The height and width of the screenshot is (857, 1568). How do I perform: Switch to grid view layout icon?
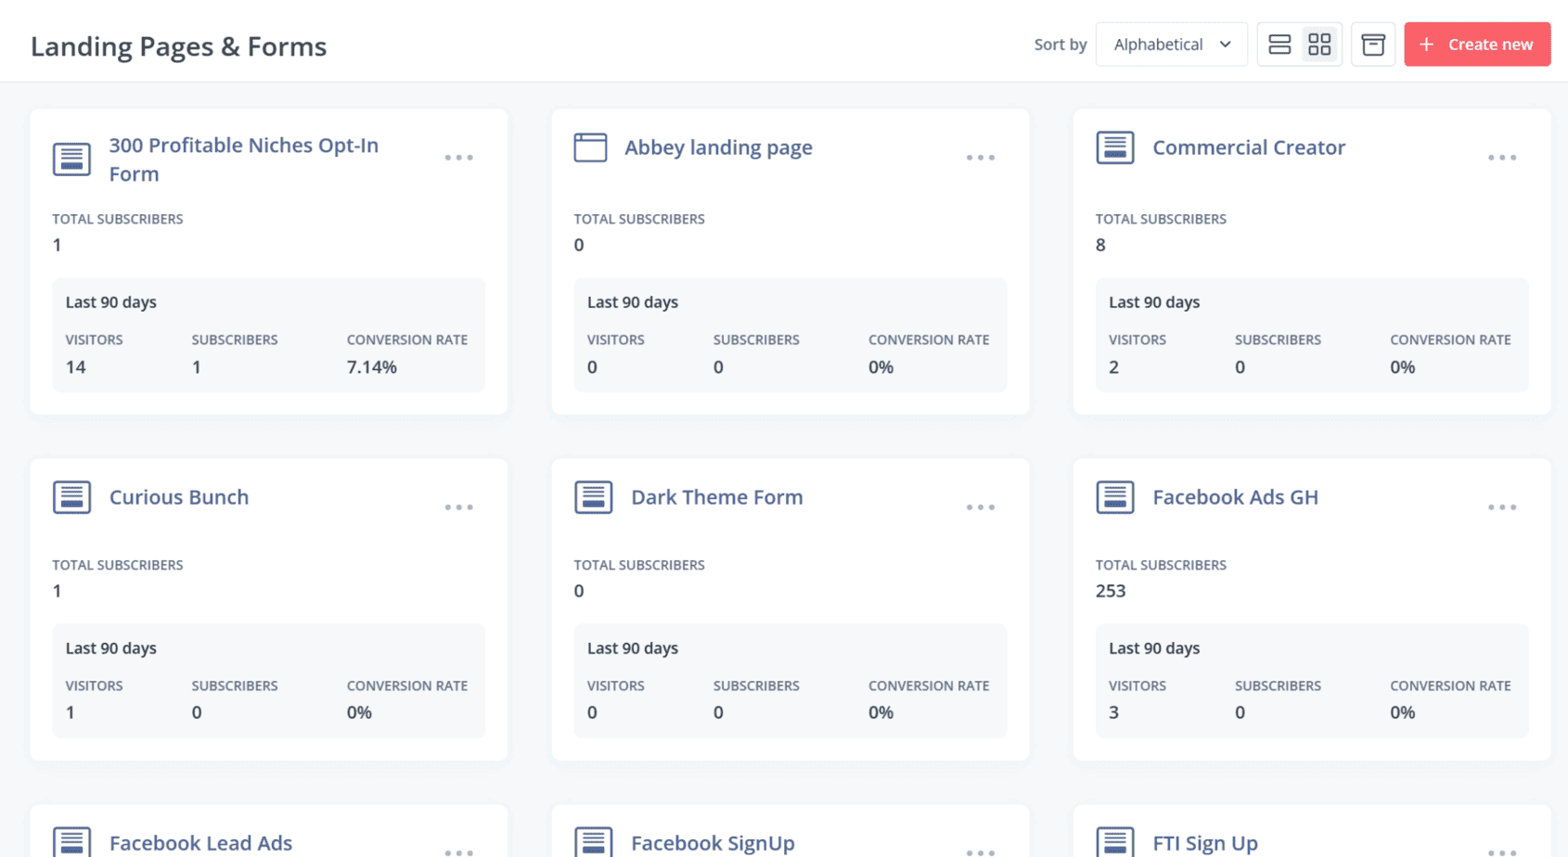point(1319,45)
